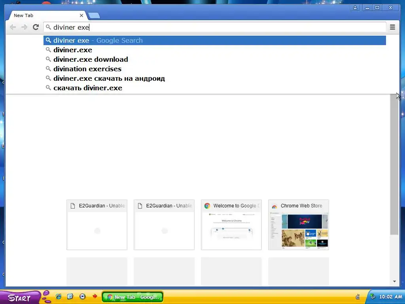Choose 'diviner.exe скачать на андроид' suggestion

(x=215, y=78)
